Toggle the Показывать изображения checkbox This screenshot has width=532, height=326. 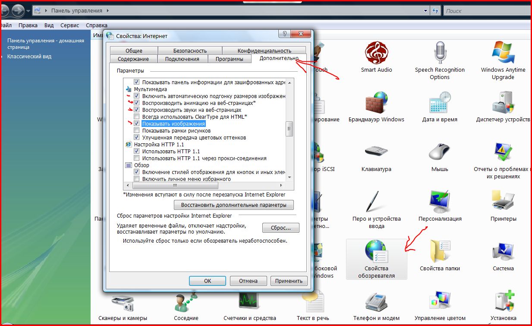[137, 123]
